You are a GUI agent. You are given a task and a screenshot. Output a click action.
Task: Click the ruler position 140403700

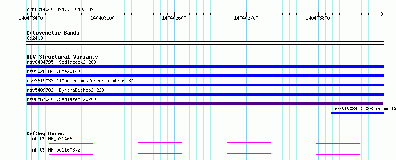point(246,18)
